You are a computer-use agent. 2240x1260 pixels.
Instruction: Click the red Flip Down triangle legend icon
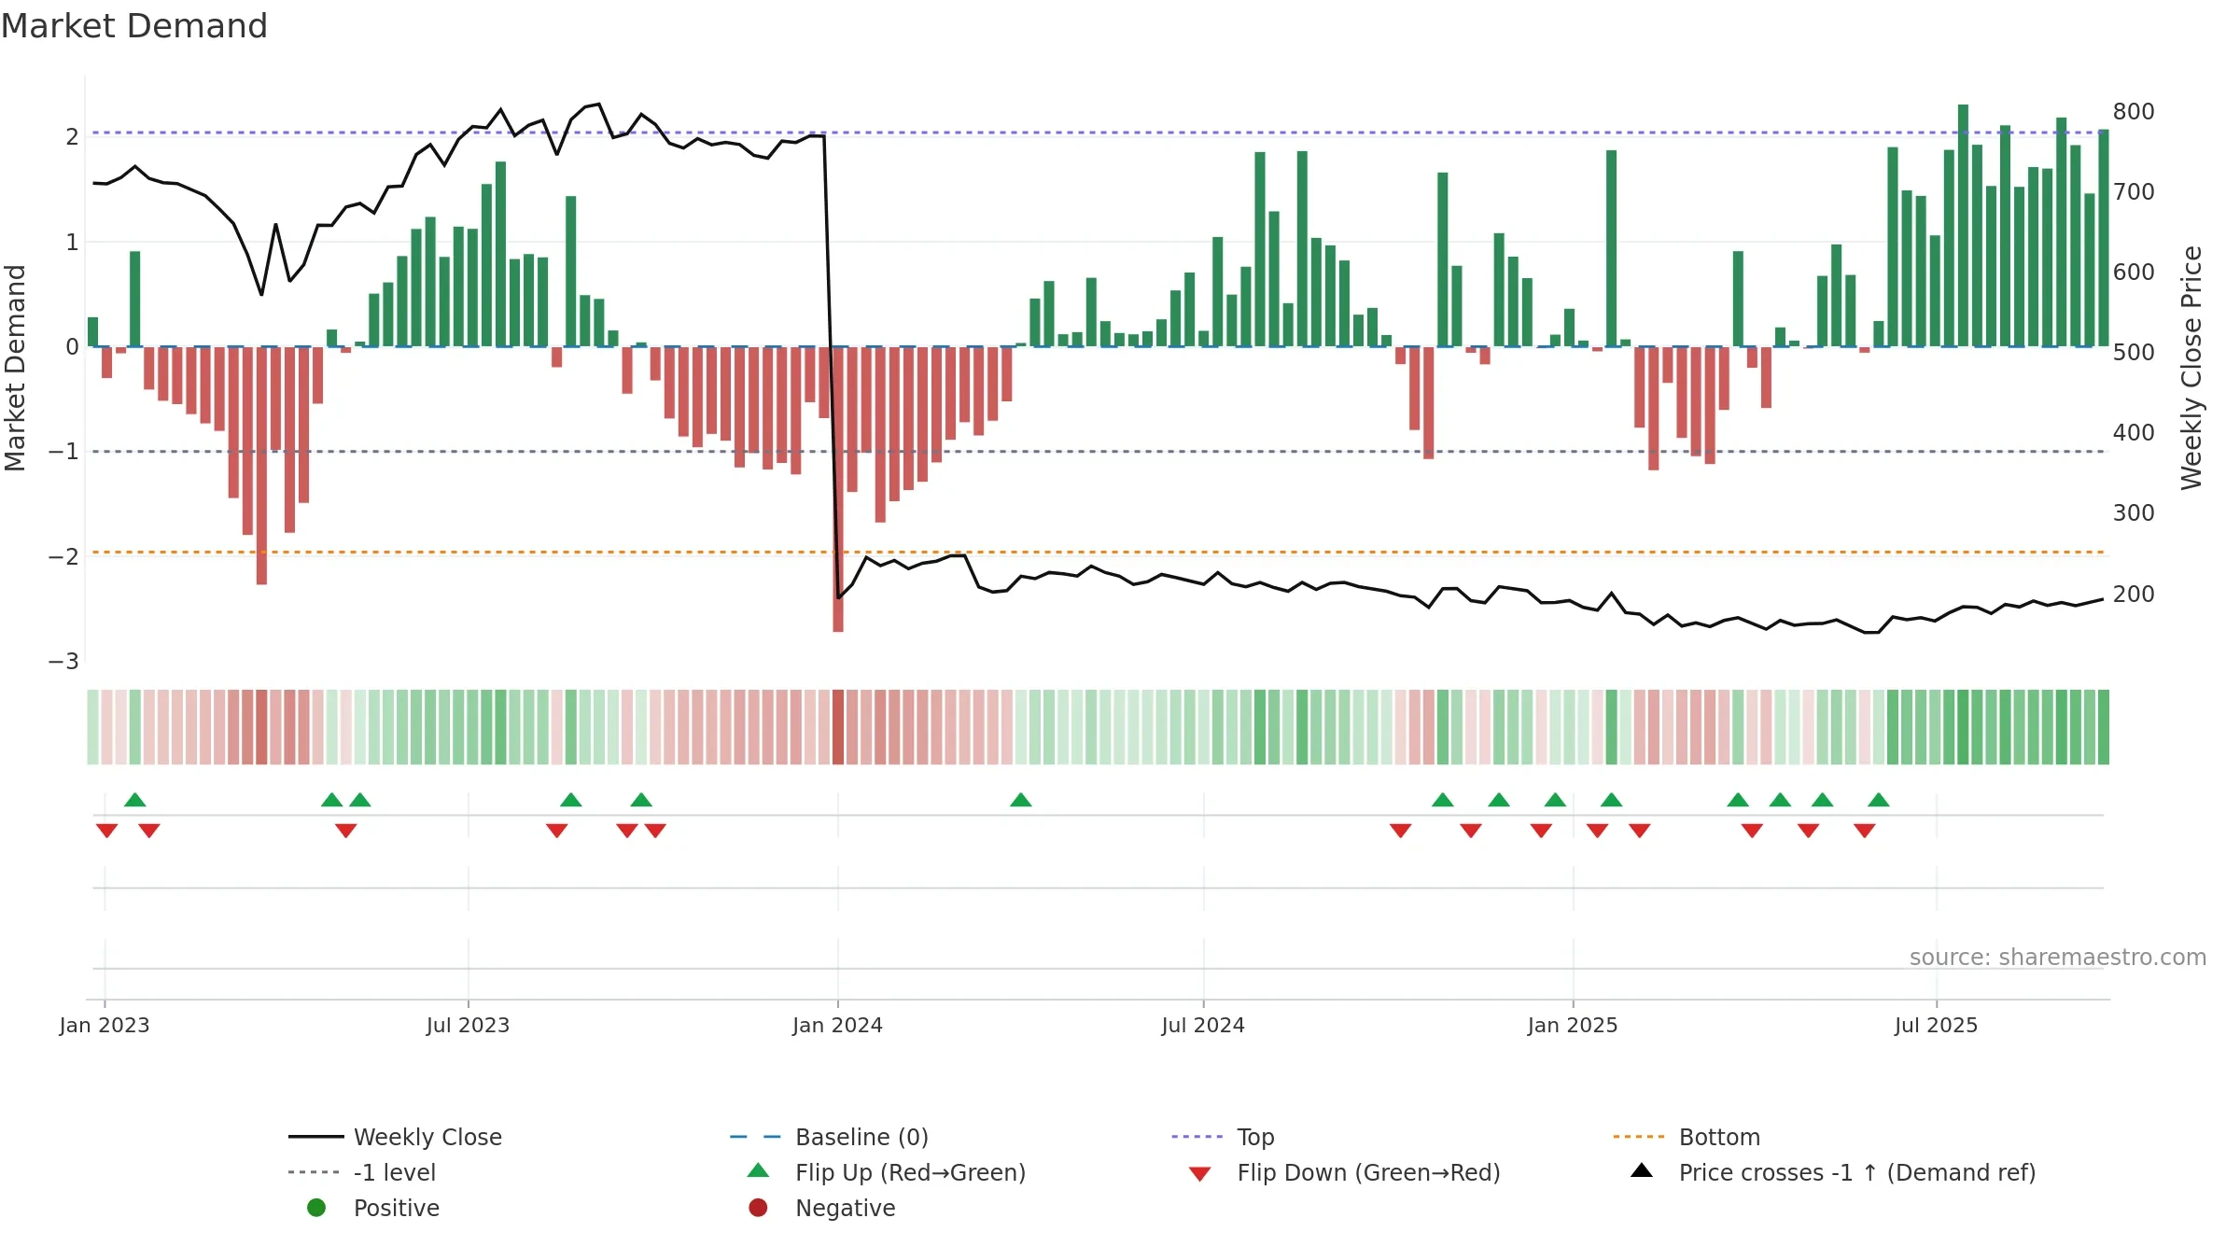point(1200,1173)
